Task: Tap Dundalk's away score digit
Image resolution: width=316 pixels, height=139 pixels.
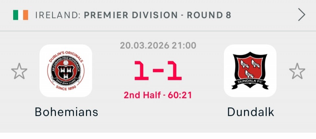Action: coord(175,71)
